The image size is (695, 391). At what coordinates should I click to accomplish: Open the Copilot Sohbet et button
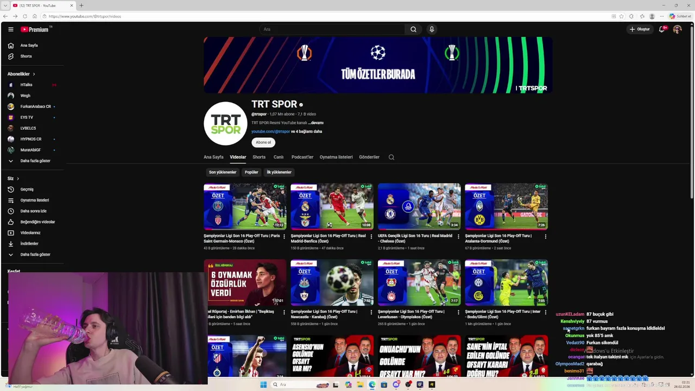[680, 16]
